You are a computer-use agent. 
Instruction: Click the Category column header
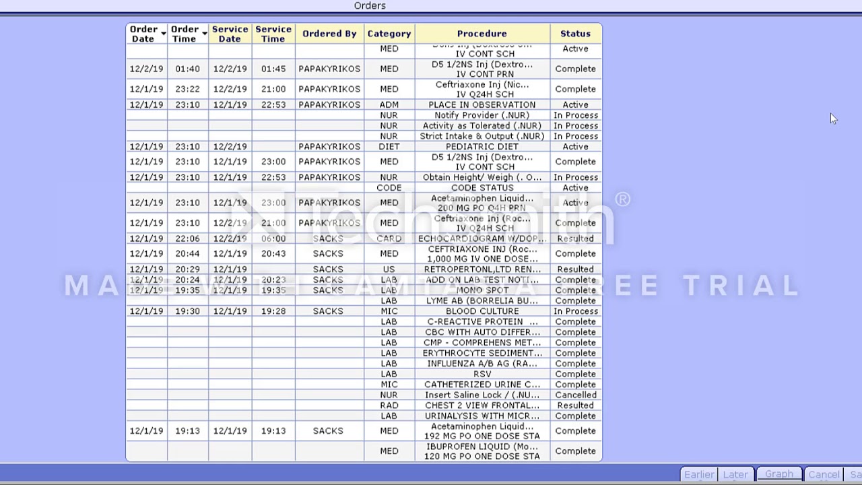coord(389,34)
